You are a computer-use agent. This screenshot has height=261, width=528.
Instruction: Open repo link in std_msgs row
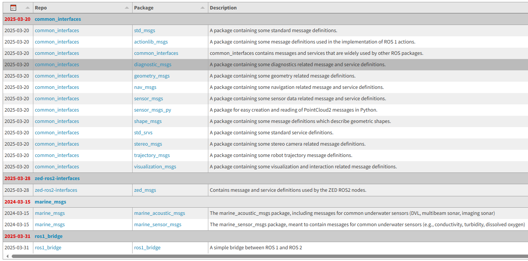pos(57,30)
